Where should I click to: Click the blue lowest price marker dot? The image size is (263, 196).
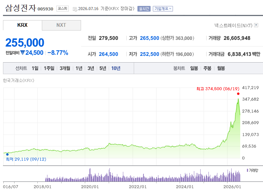[7, 154]
